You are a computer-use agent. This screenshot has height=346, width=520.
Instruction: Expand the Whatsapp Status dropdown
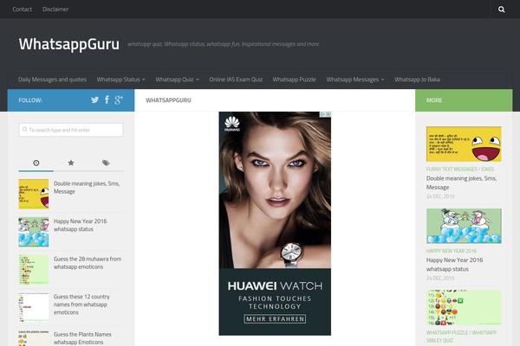(x=120, y=80)
